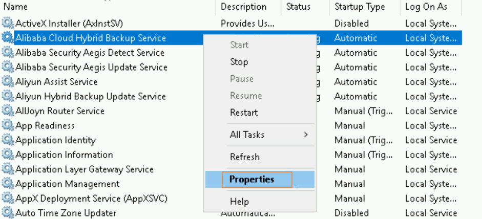Screen dimensions: 482x219
Task: Click the Aliyun Assist Service gear icon
Action: point(7,82)
